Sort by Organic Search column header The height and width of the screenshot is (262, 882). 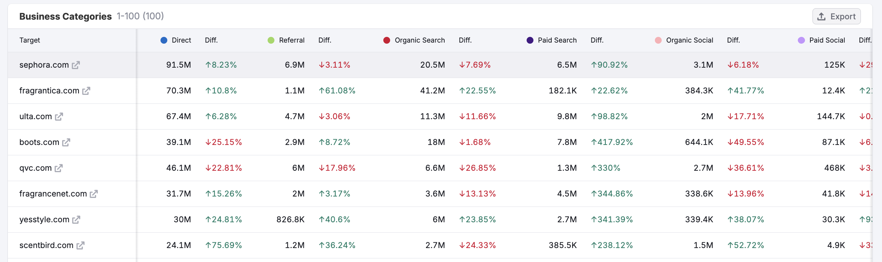click(x=420, y=40)
